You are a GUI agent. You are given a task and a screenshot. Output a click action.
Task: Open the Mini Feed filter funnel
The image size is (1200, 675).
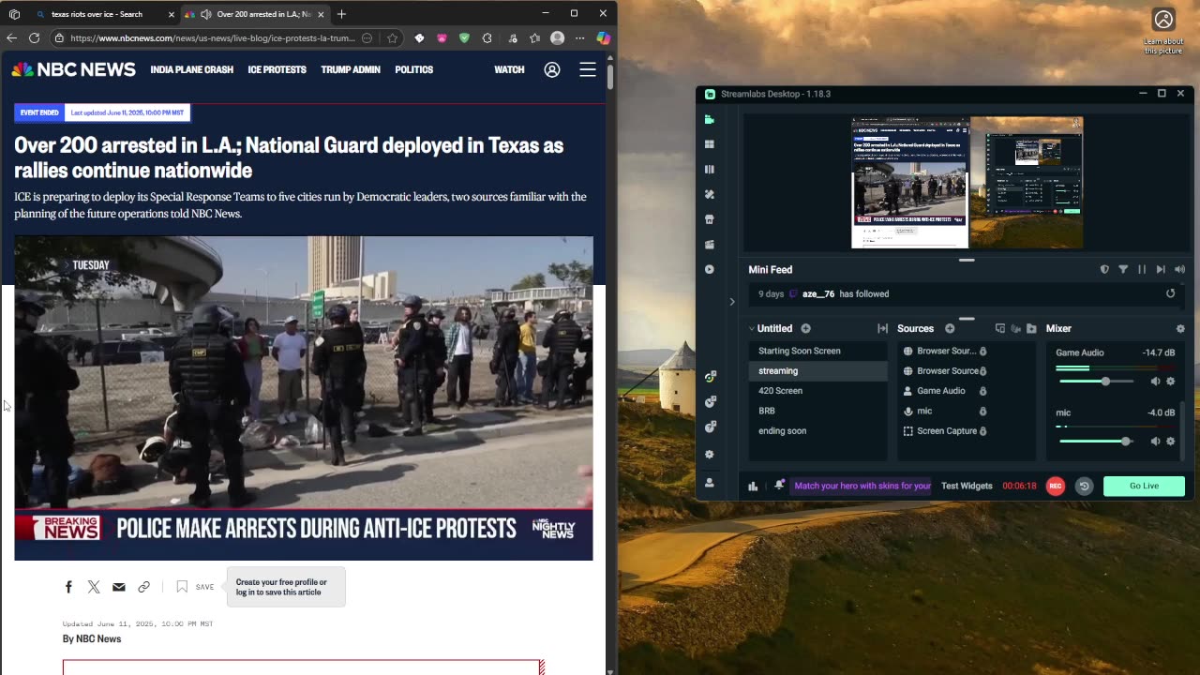click(x=1123, y=269)
